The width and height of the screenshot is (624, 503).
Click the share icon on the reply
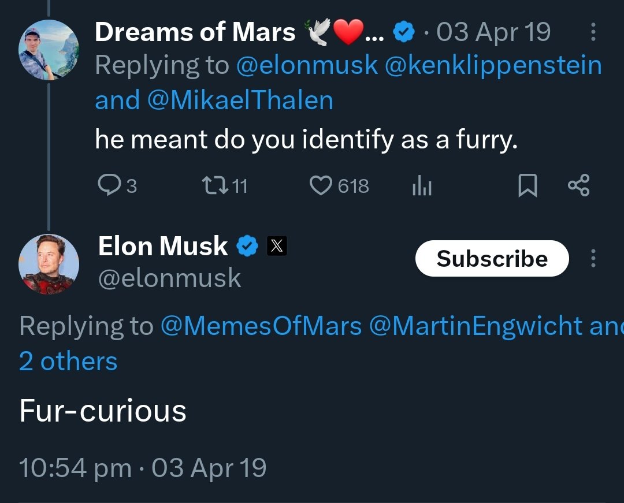(x=578, y=185)
